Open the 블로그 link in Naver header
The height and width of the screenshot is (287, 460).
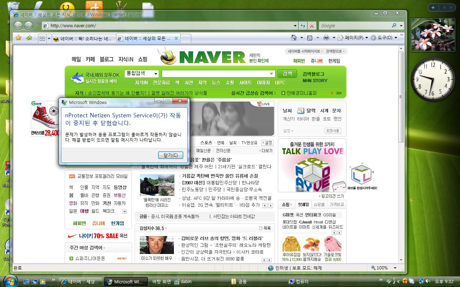[106, 60]
